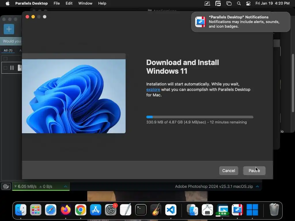295x221 pixels.
Task: Launch GarageBand from the Dock
Action: 156,210
